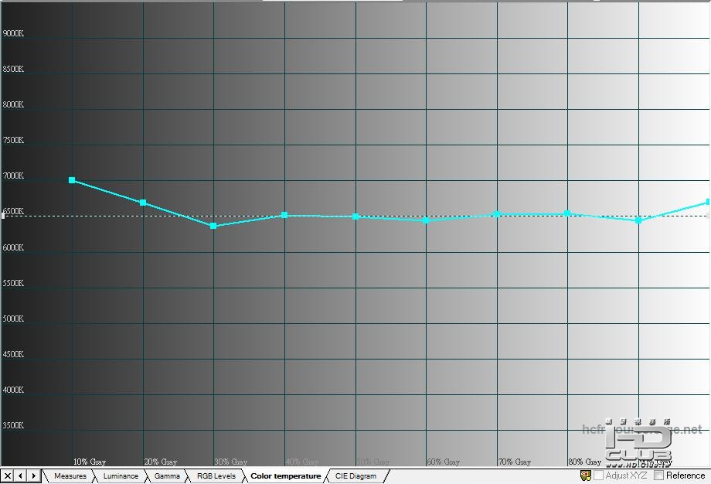Open the Gamma tab
The image size is (711, 484).
(167, 475)
